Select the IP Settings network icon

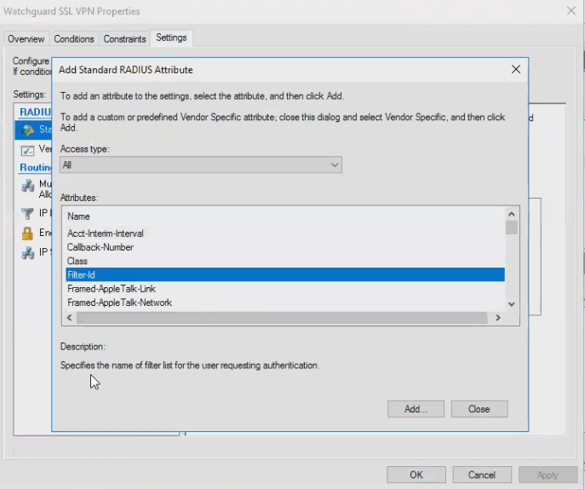(28, 252)
